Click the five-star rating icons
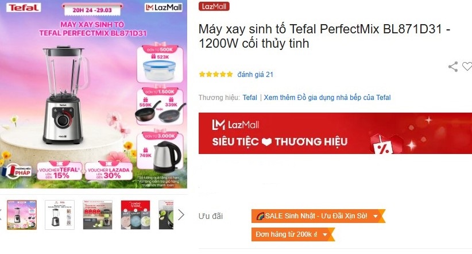 [216, 74]
